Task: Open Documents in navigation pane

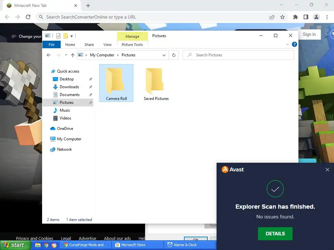Action: pos(70,95)
